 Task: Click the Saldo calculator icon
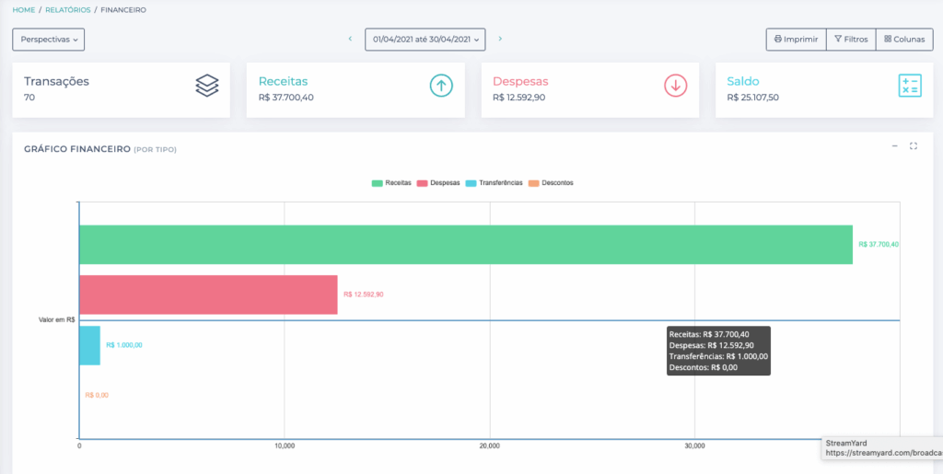pyautogui.click(x=909, y=86)
